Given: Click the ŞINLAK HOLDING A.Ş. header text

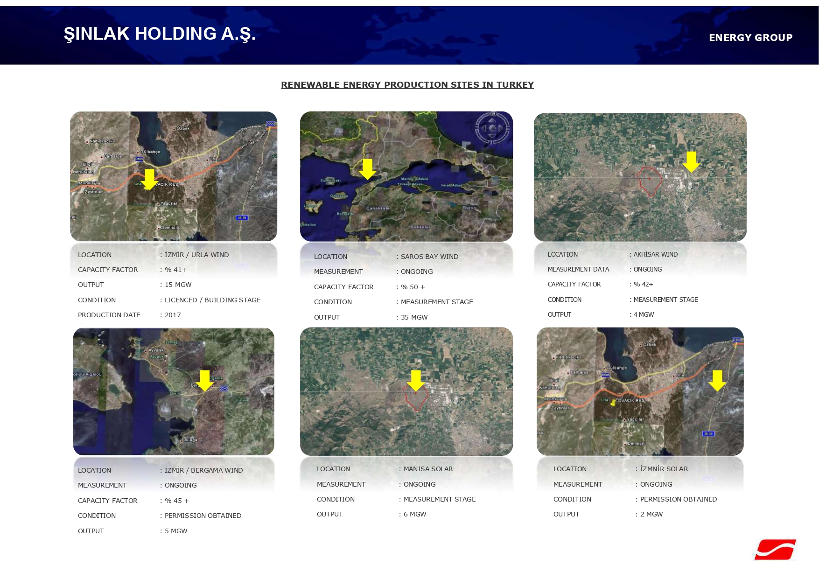Looking at the screenshot, I should pos(160,34).
